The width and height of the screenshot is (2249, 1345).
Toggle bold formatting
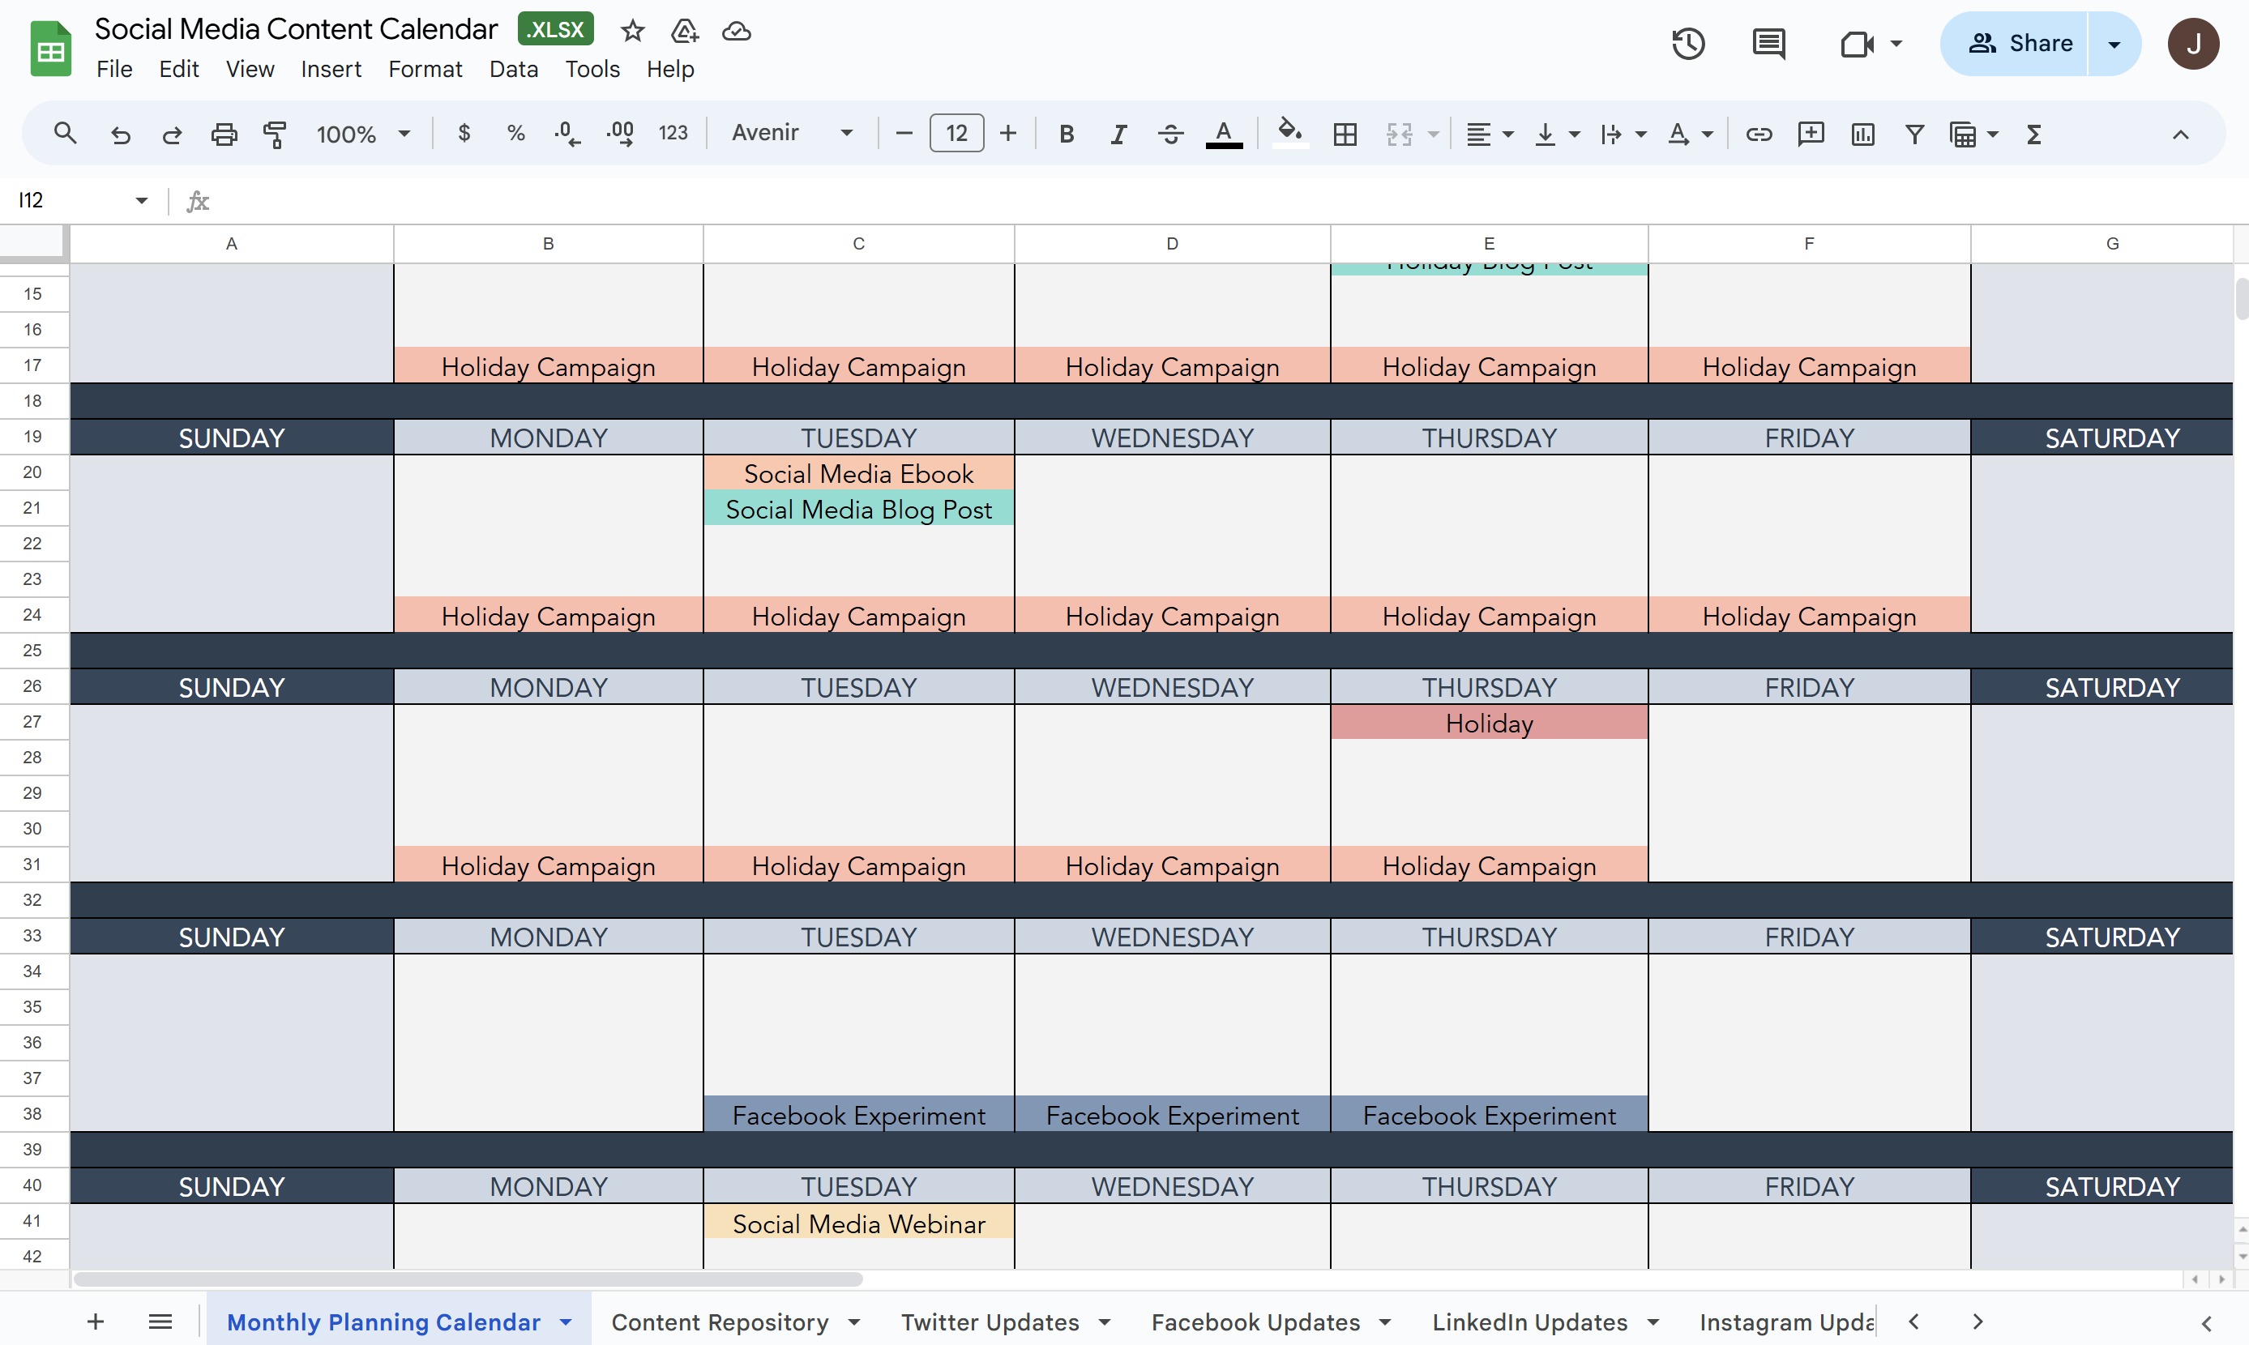coord(1067,134)
